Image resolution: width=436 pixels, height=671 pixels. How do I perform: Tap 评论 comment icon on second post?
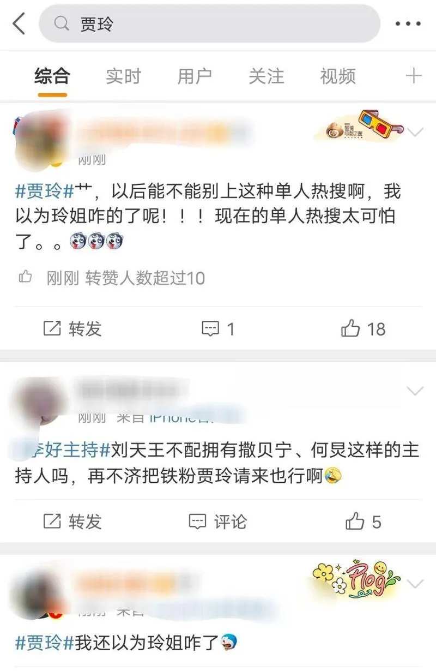pos(197,522)
